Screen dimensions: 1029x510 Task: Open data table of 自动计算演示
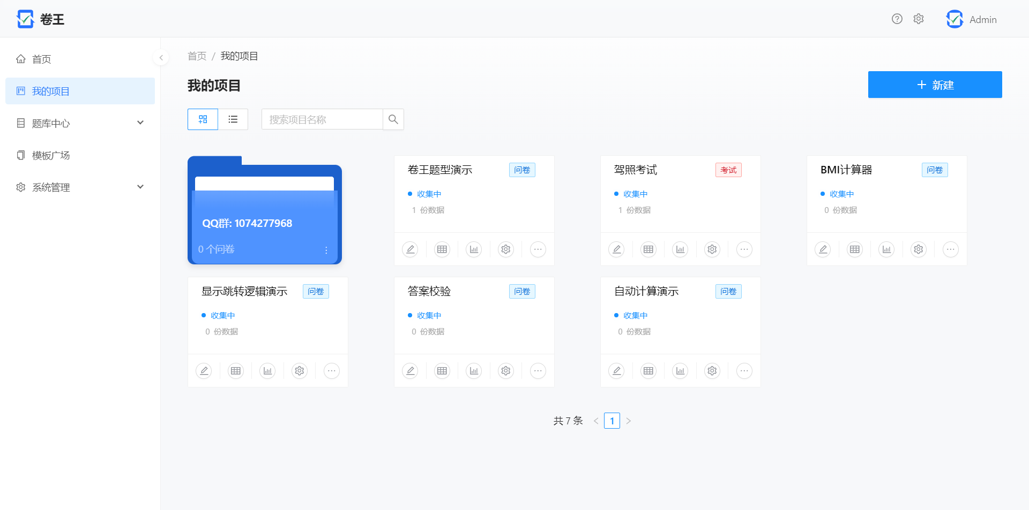click(x=648, y=371)
